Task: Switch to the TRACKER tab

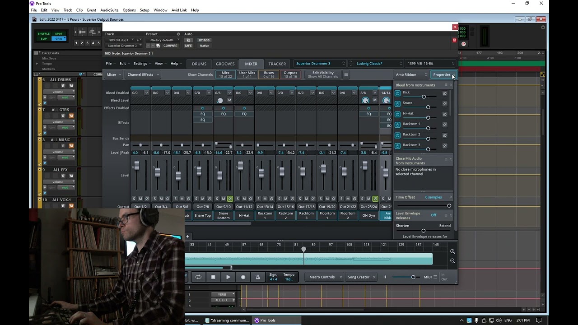Action: pyautogui.click(x=277, y=64)
